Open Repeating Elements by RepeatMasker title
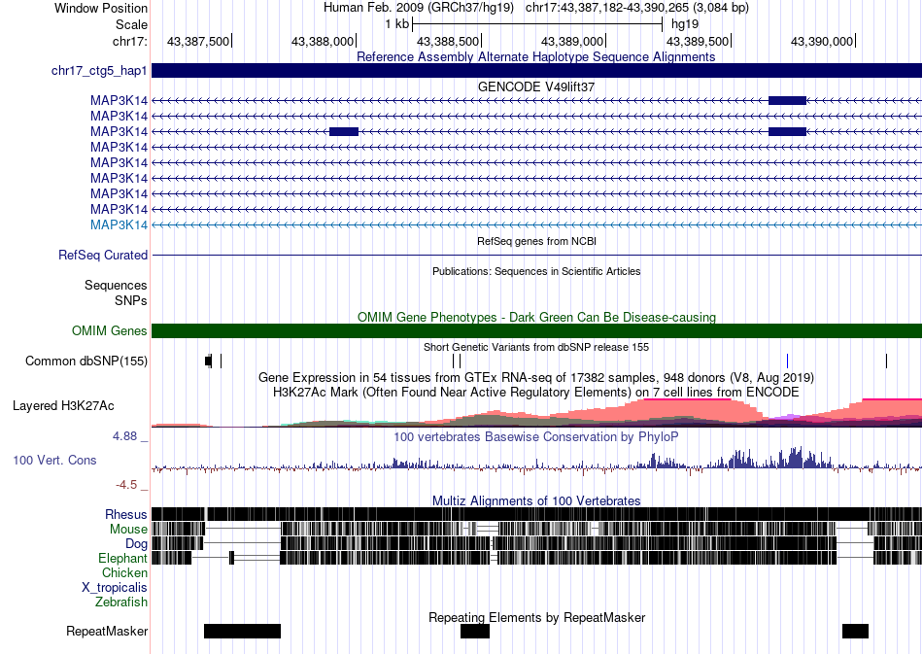The width and height of the screenshot is (923, 654). 537,617
